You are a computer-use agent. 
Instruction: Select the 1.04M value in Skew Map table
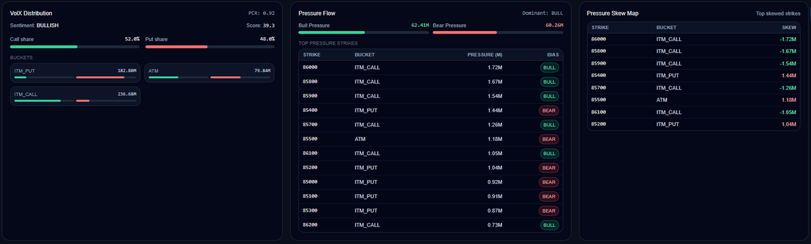tap(789, 125)
